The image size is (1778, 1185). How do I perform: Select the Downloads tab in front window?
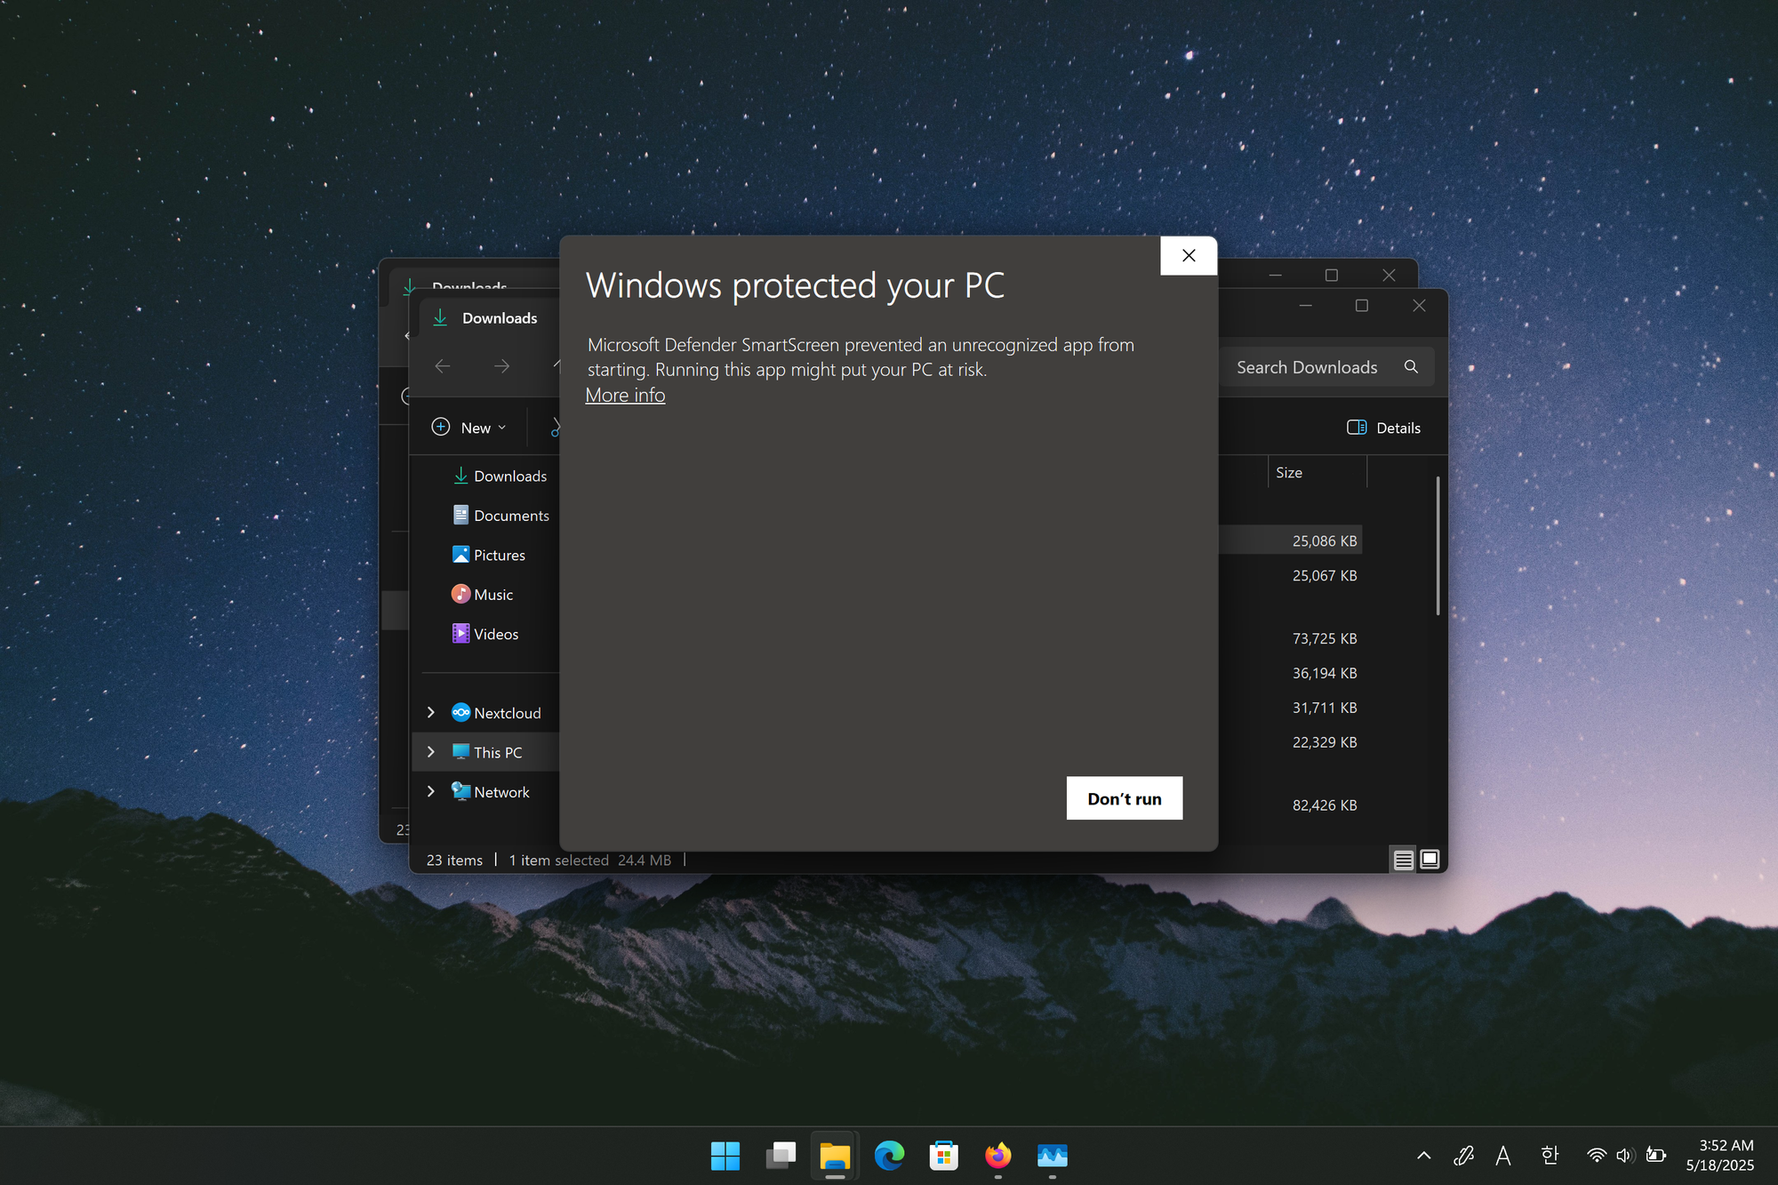486,318
